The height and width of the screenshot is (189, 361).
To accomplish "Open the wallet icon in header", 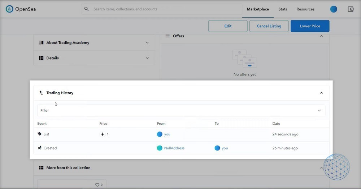I will click(351, 9).
